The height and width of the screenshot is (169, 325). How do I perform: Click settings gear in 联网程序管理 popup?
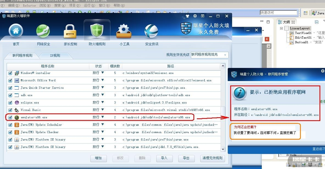tap(323, 71)
